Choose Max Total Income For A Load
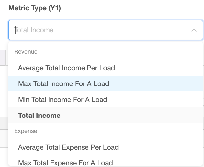The height and width of the screenshot is (167, 204). point(106,83)
